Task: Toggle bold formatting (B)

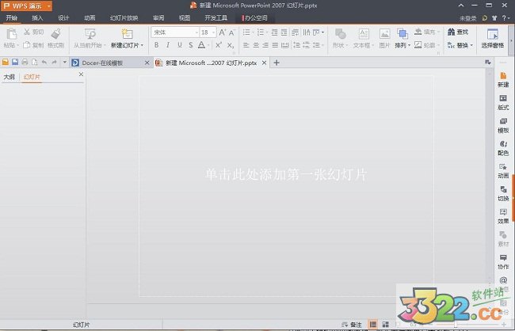Action: (x=157, y=45)
